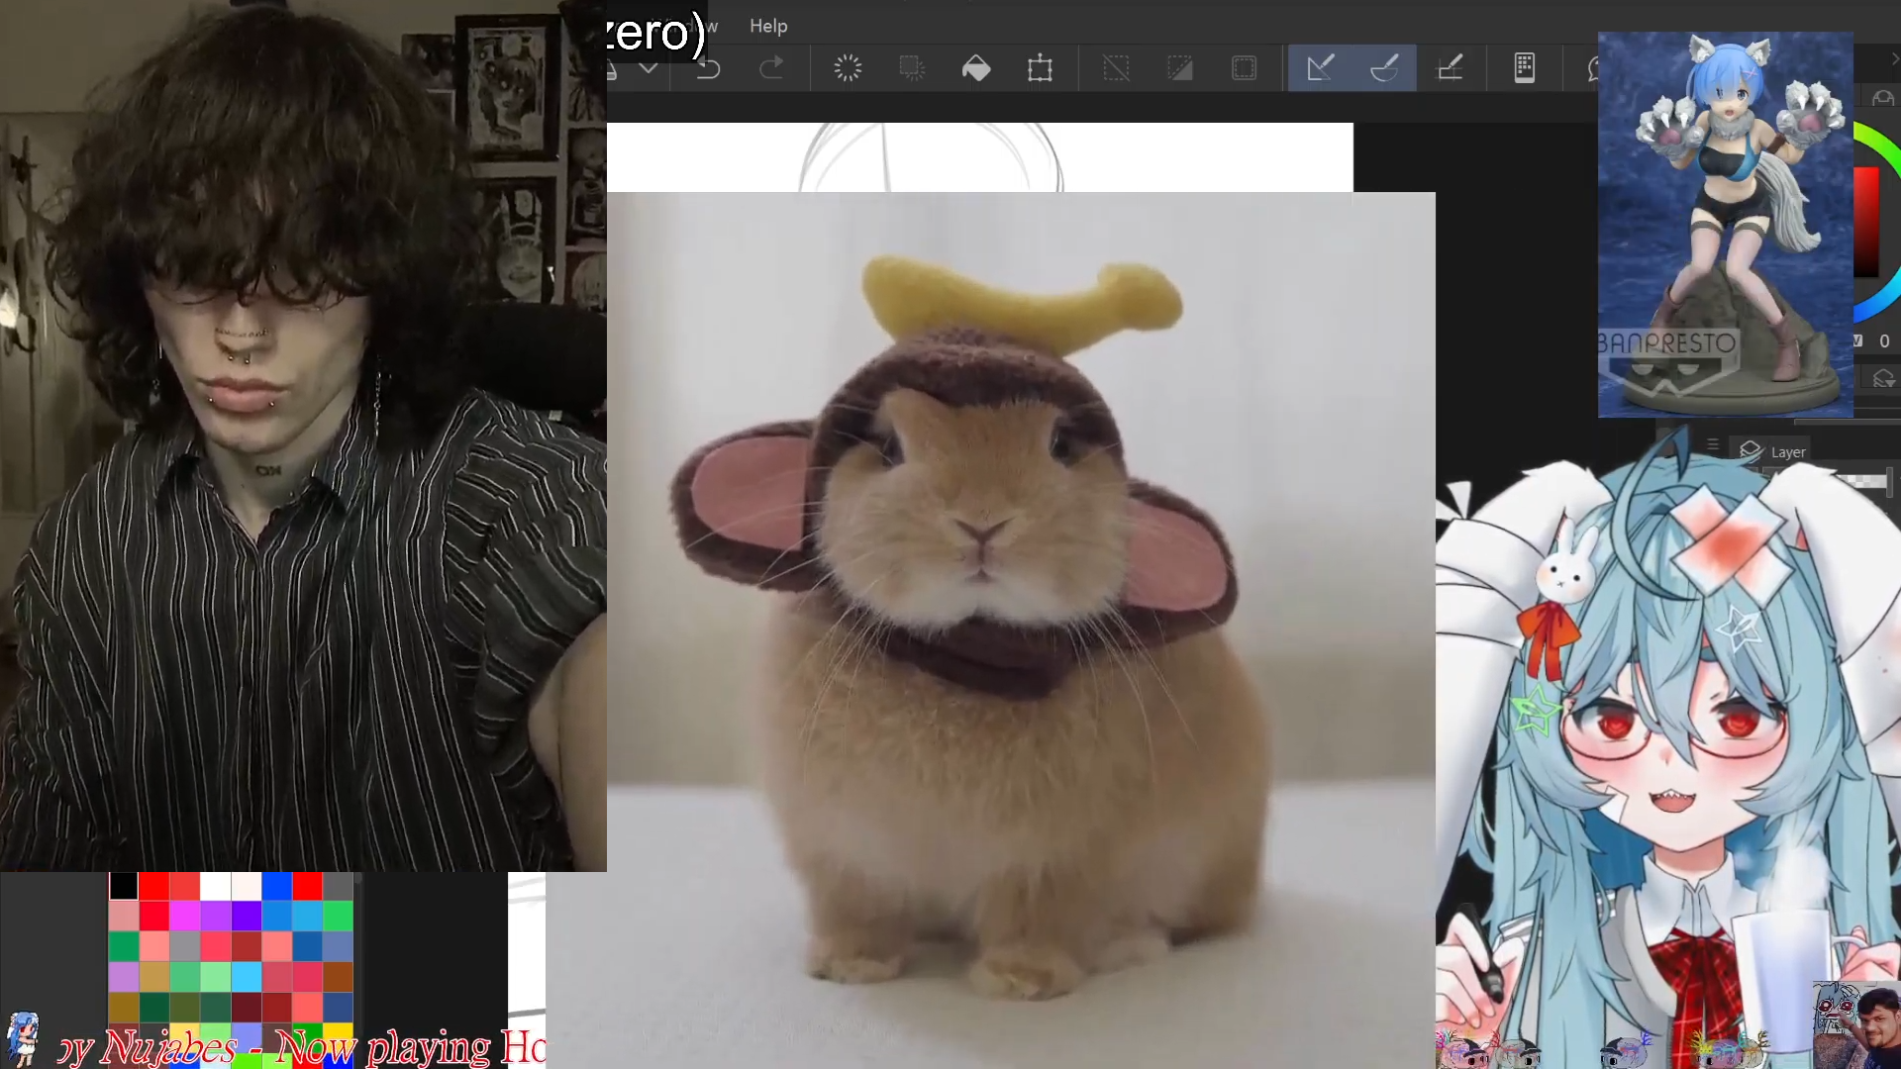Pick the magenta swatch in color set

[x=184, y=917]
